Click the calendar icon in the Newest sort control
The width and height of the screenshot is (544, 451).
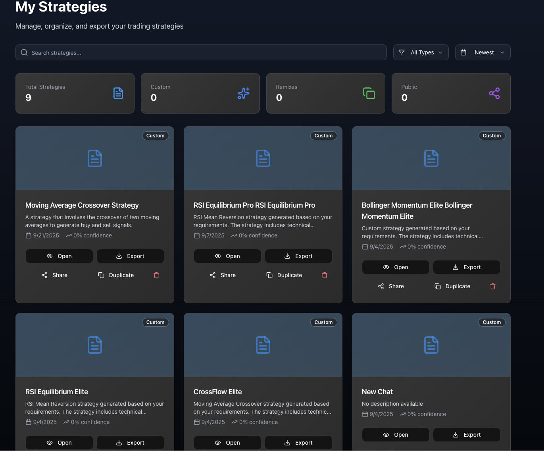coord(463,52)
